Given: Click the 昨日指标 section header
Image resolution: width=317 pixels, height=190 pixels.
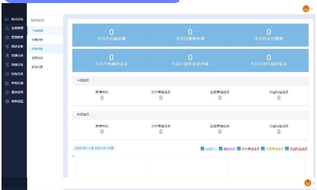Looking at the screenshot, I should tap(190, 114).
